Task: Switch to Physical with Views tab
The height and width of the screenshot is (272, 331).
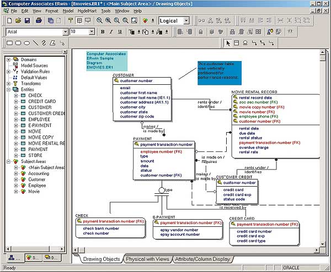Action: tap(147, 259)
